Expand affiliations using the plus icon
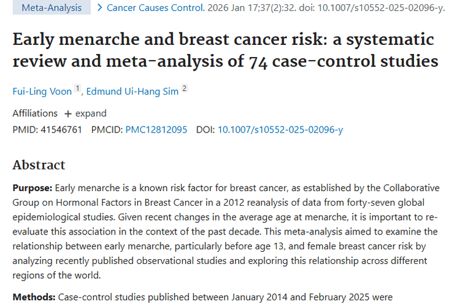 click(67, 114)
